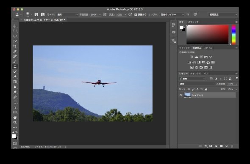Screen dimensions: 250x164
Task: Add a Color Balance adjustment
Action: click(194, 62)
